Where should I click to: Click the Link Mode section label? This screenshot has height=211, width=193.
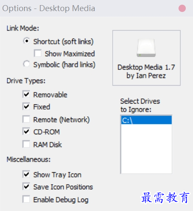click(x=23, y=28)
